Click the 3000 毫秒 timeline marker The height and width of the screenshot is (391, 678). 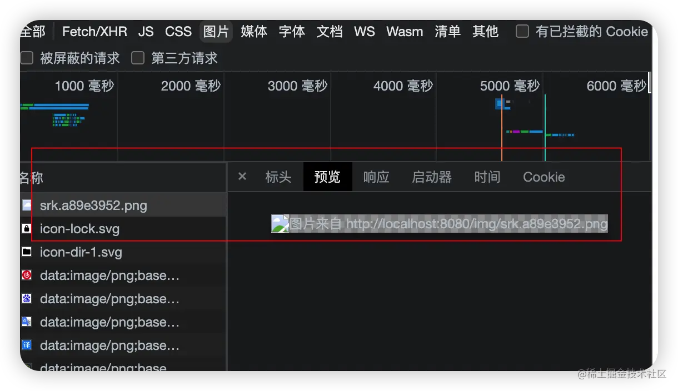tap(297, 86)
